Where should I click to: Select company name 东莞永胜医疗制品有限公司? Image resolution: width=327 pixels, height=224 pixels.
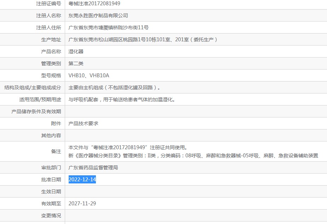pyautogui.click(x=98, y=16)
